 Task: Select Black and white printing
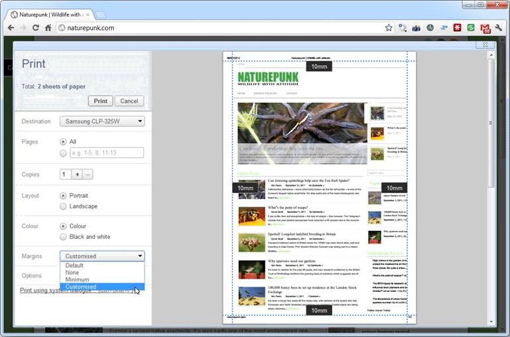[x=63, y=237]
